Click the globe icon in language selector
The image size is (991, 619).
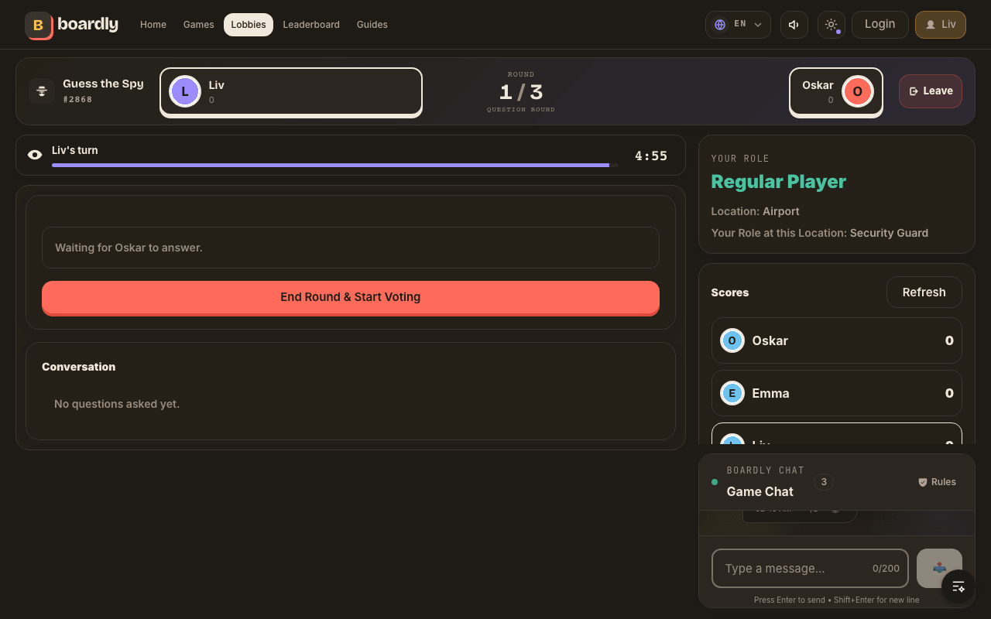coord(720,25)
